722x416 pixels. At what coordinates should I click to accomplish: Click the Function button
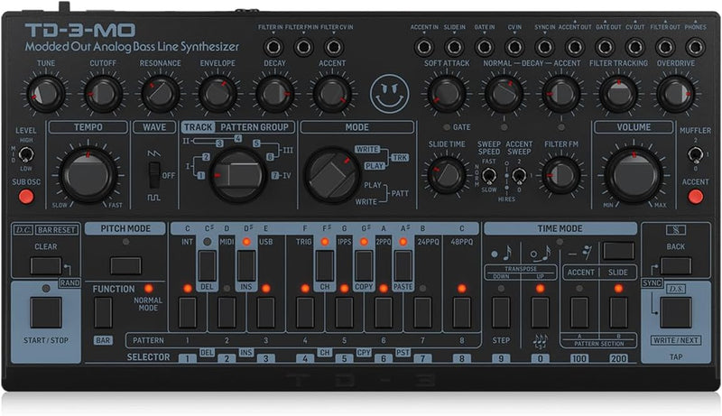coord(103,313)
